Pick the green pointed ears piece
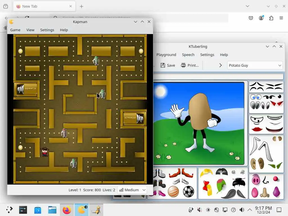Screen dimensions: 288x216 coord(275,165)
